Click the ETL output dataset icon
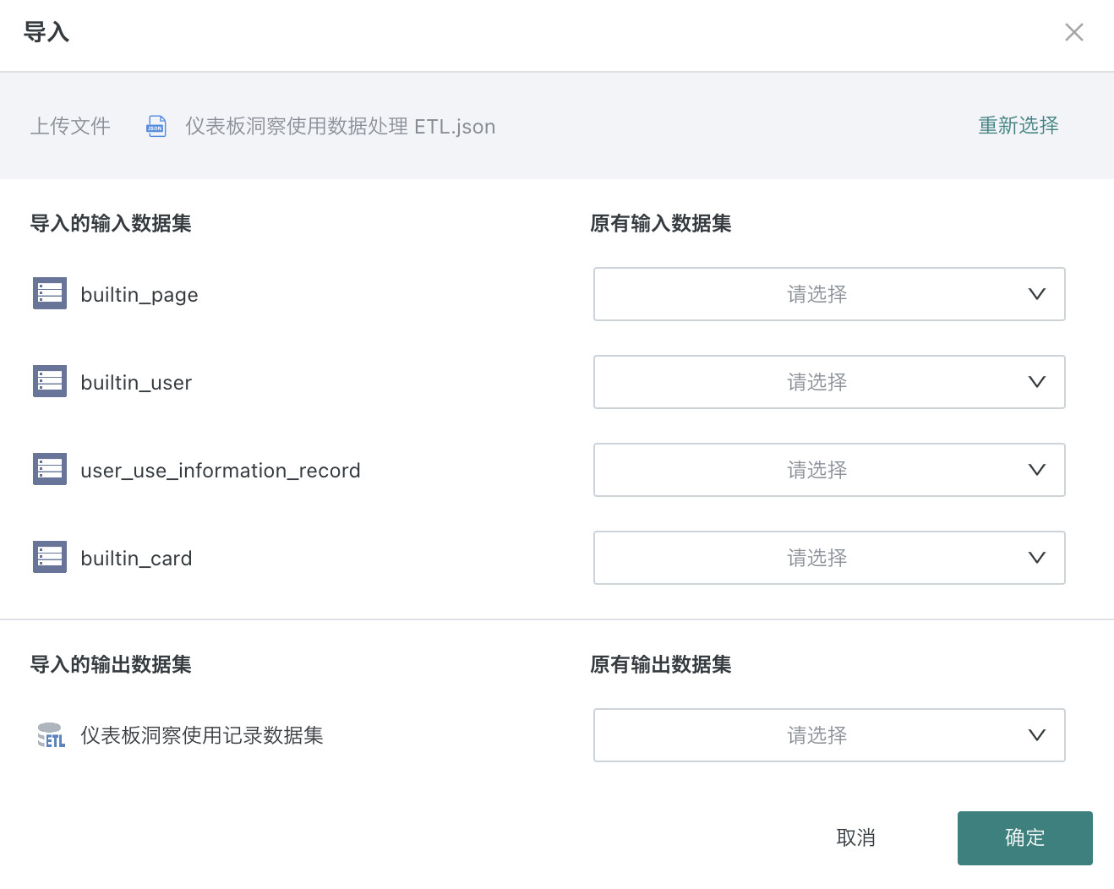Image resolution: width=1114 pixels, height=889 pixels. point(51,735)
